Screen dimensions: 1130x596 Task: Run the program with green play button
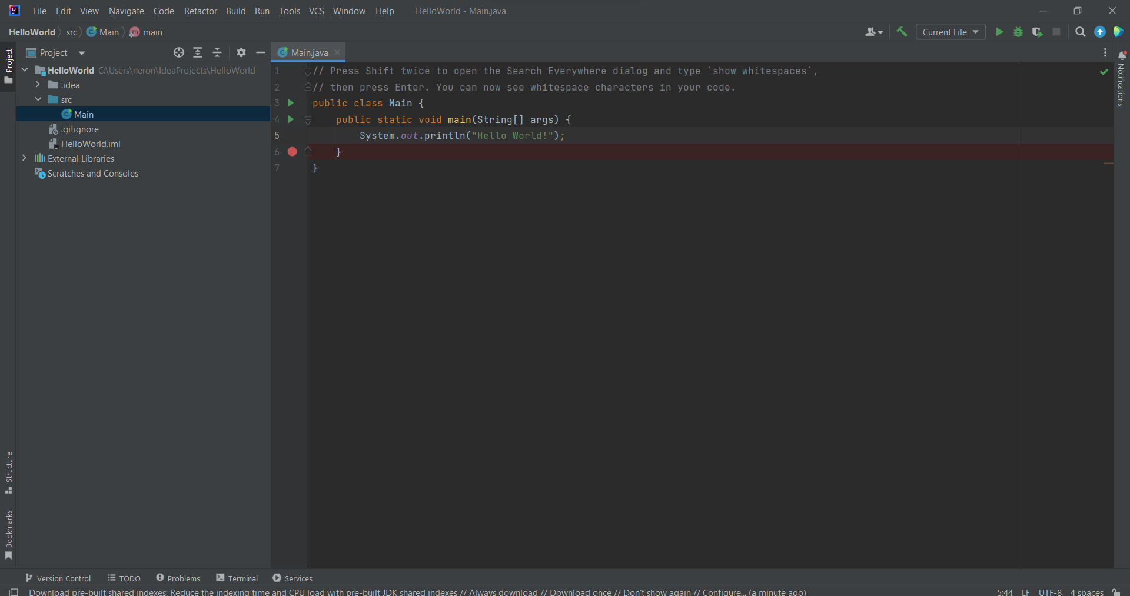point(999,32)
